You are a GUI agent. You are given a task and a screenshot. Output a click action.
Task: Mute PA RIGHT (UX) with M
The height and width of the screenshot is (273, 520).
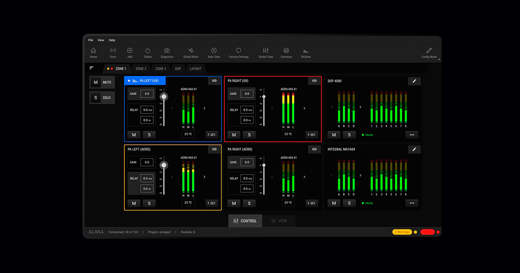[x=234, y=135]
